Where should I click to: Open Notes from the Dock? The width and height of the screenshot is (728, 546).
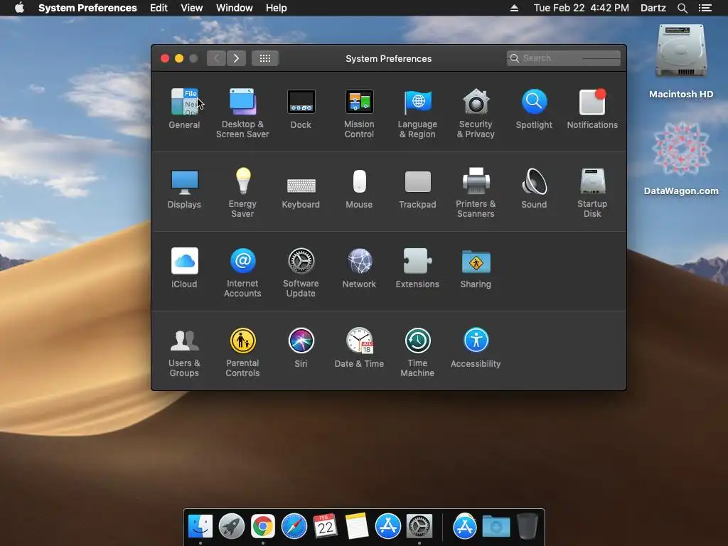(357, 526)
